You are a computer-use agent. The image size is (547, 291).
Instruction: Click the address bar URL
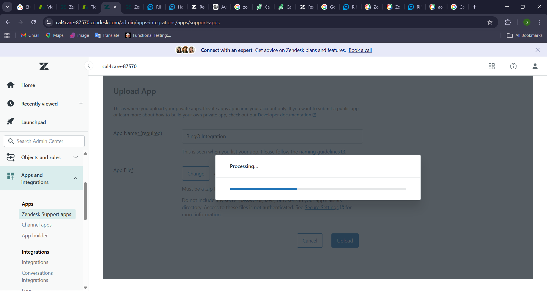(138, 23)
